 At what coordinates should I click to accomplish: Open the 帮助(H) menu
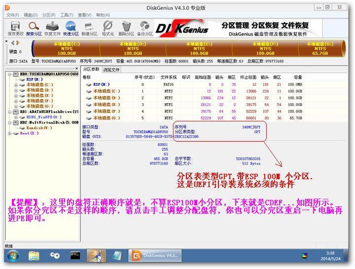pos(103,15)
